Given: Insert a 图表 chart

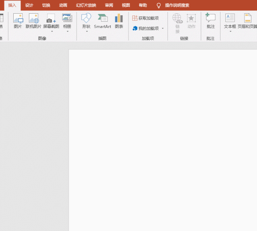Looking at the screenshot, I should pyautogui.click(x=119, y=20).
